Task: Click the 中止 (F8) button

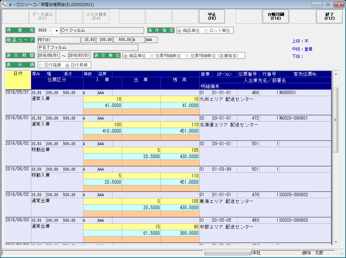Action: pos(212,16)
